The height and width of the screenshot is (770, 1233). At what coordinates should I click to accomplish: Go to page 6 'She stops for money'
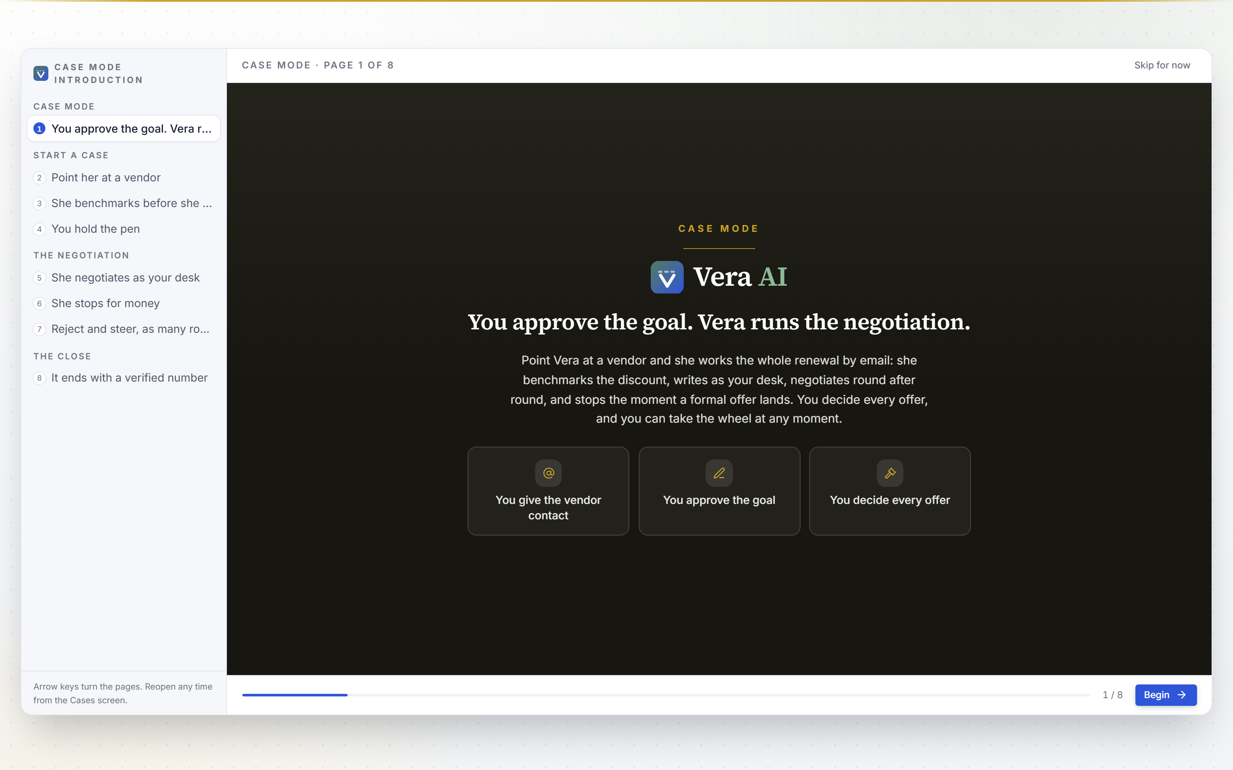point(124,304)
